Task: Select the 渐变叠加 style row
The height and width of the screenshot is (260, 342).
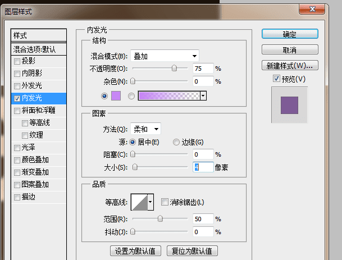Action: tap(39, 172)
